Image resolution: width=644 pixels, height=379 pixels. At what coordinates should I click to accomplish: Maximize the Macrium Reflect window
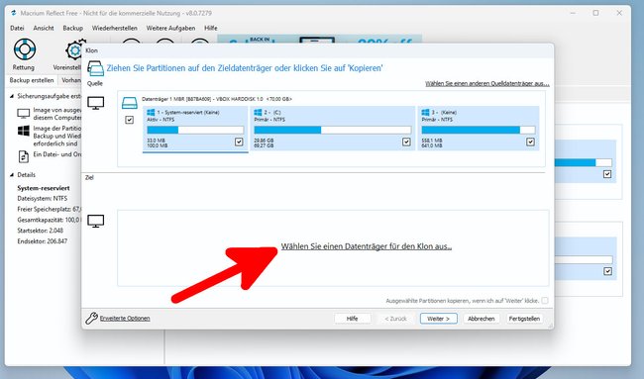[x=595, y=13]
